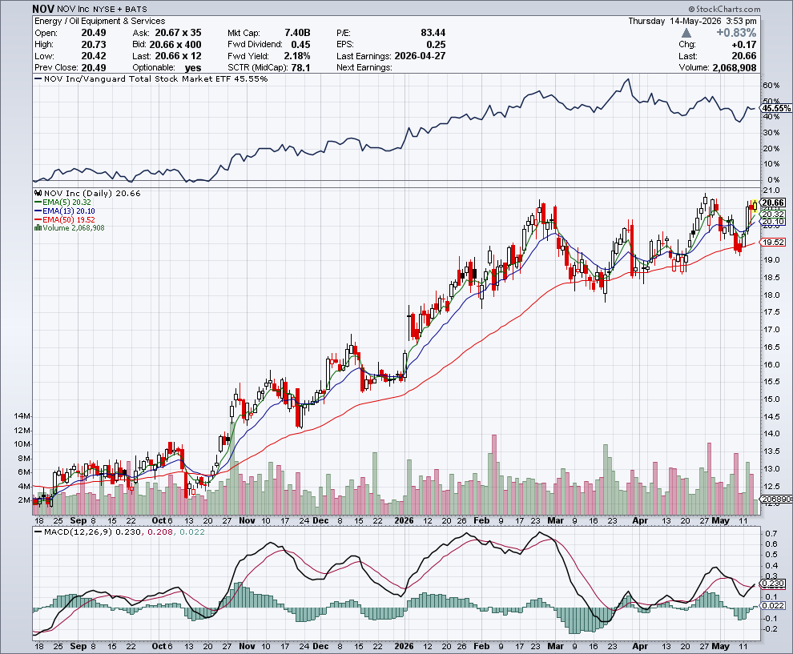Click the 'NYSE + BATS' exchange text
The image size is (793, 654).
[120, 9]
